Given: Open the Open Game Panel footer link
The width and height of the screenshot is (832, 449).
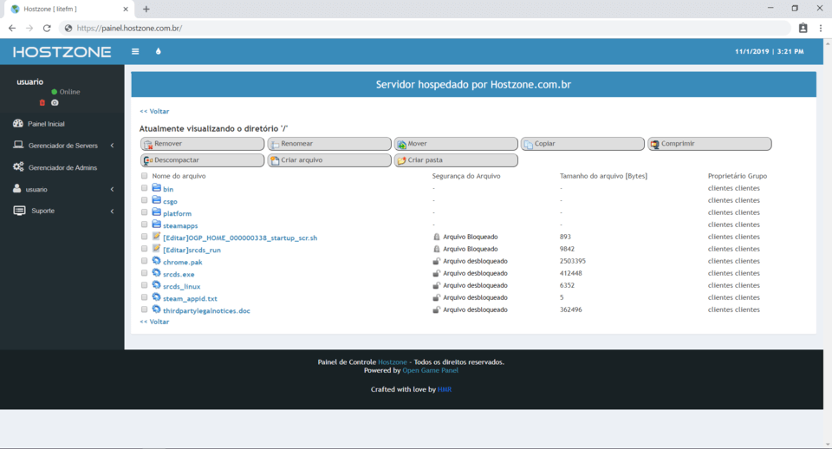Looking at the screenshot, I should coord(430,370).
